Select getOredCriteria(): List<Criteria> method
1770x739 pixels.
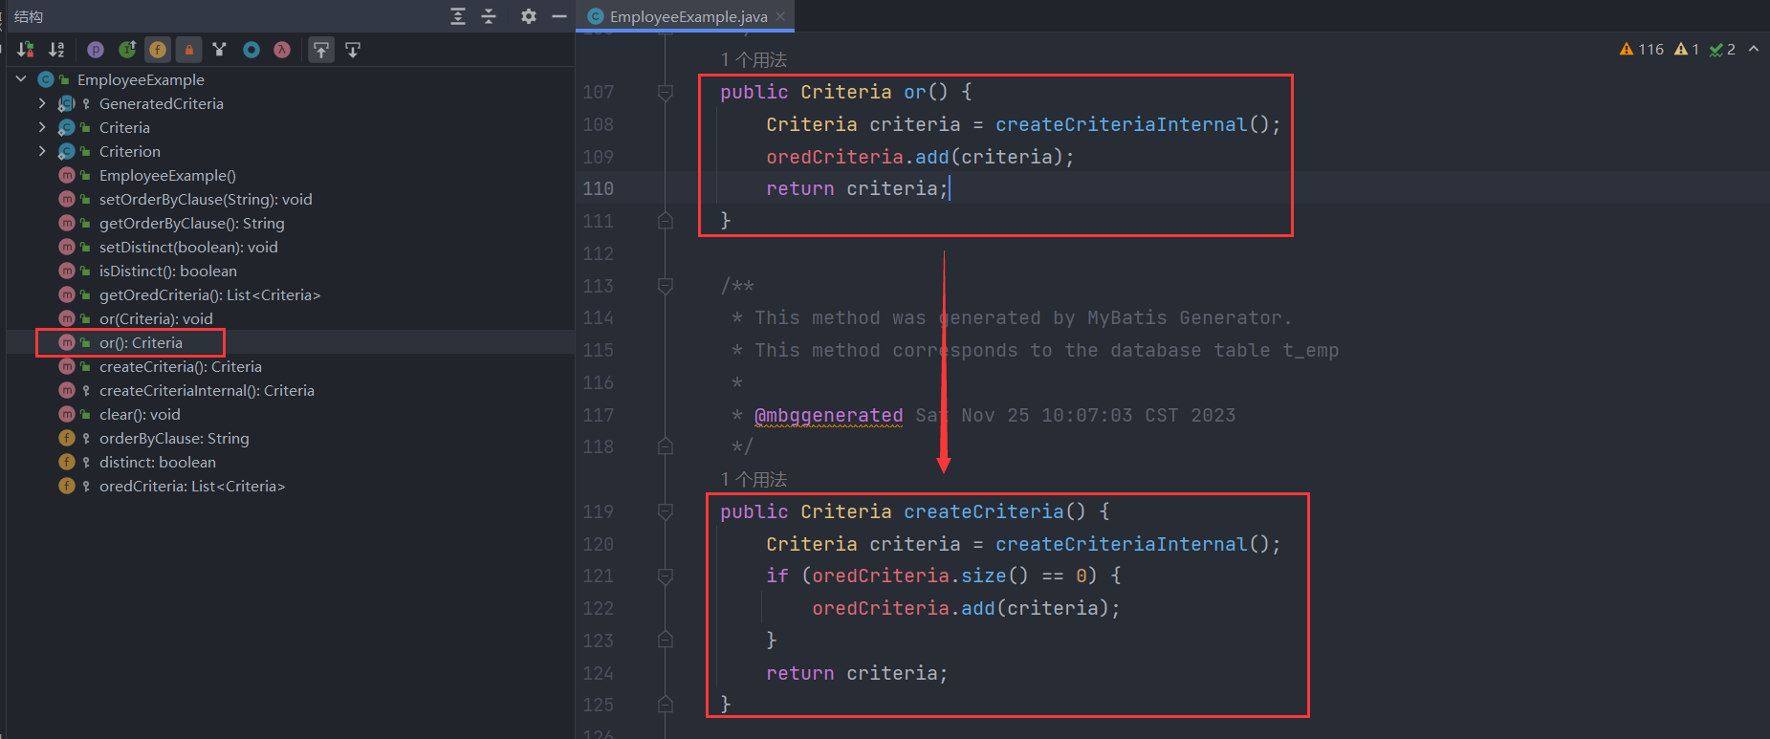(209, 294)
